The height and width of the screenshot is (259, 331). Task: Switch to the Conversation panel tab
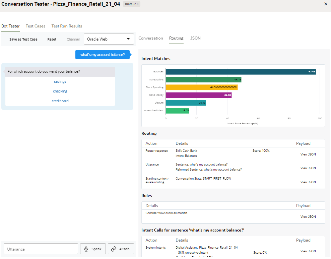151,38
